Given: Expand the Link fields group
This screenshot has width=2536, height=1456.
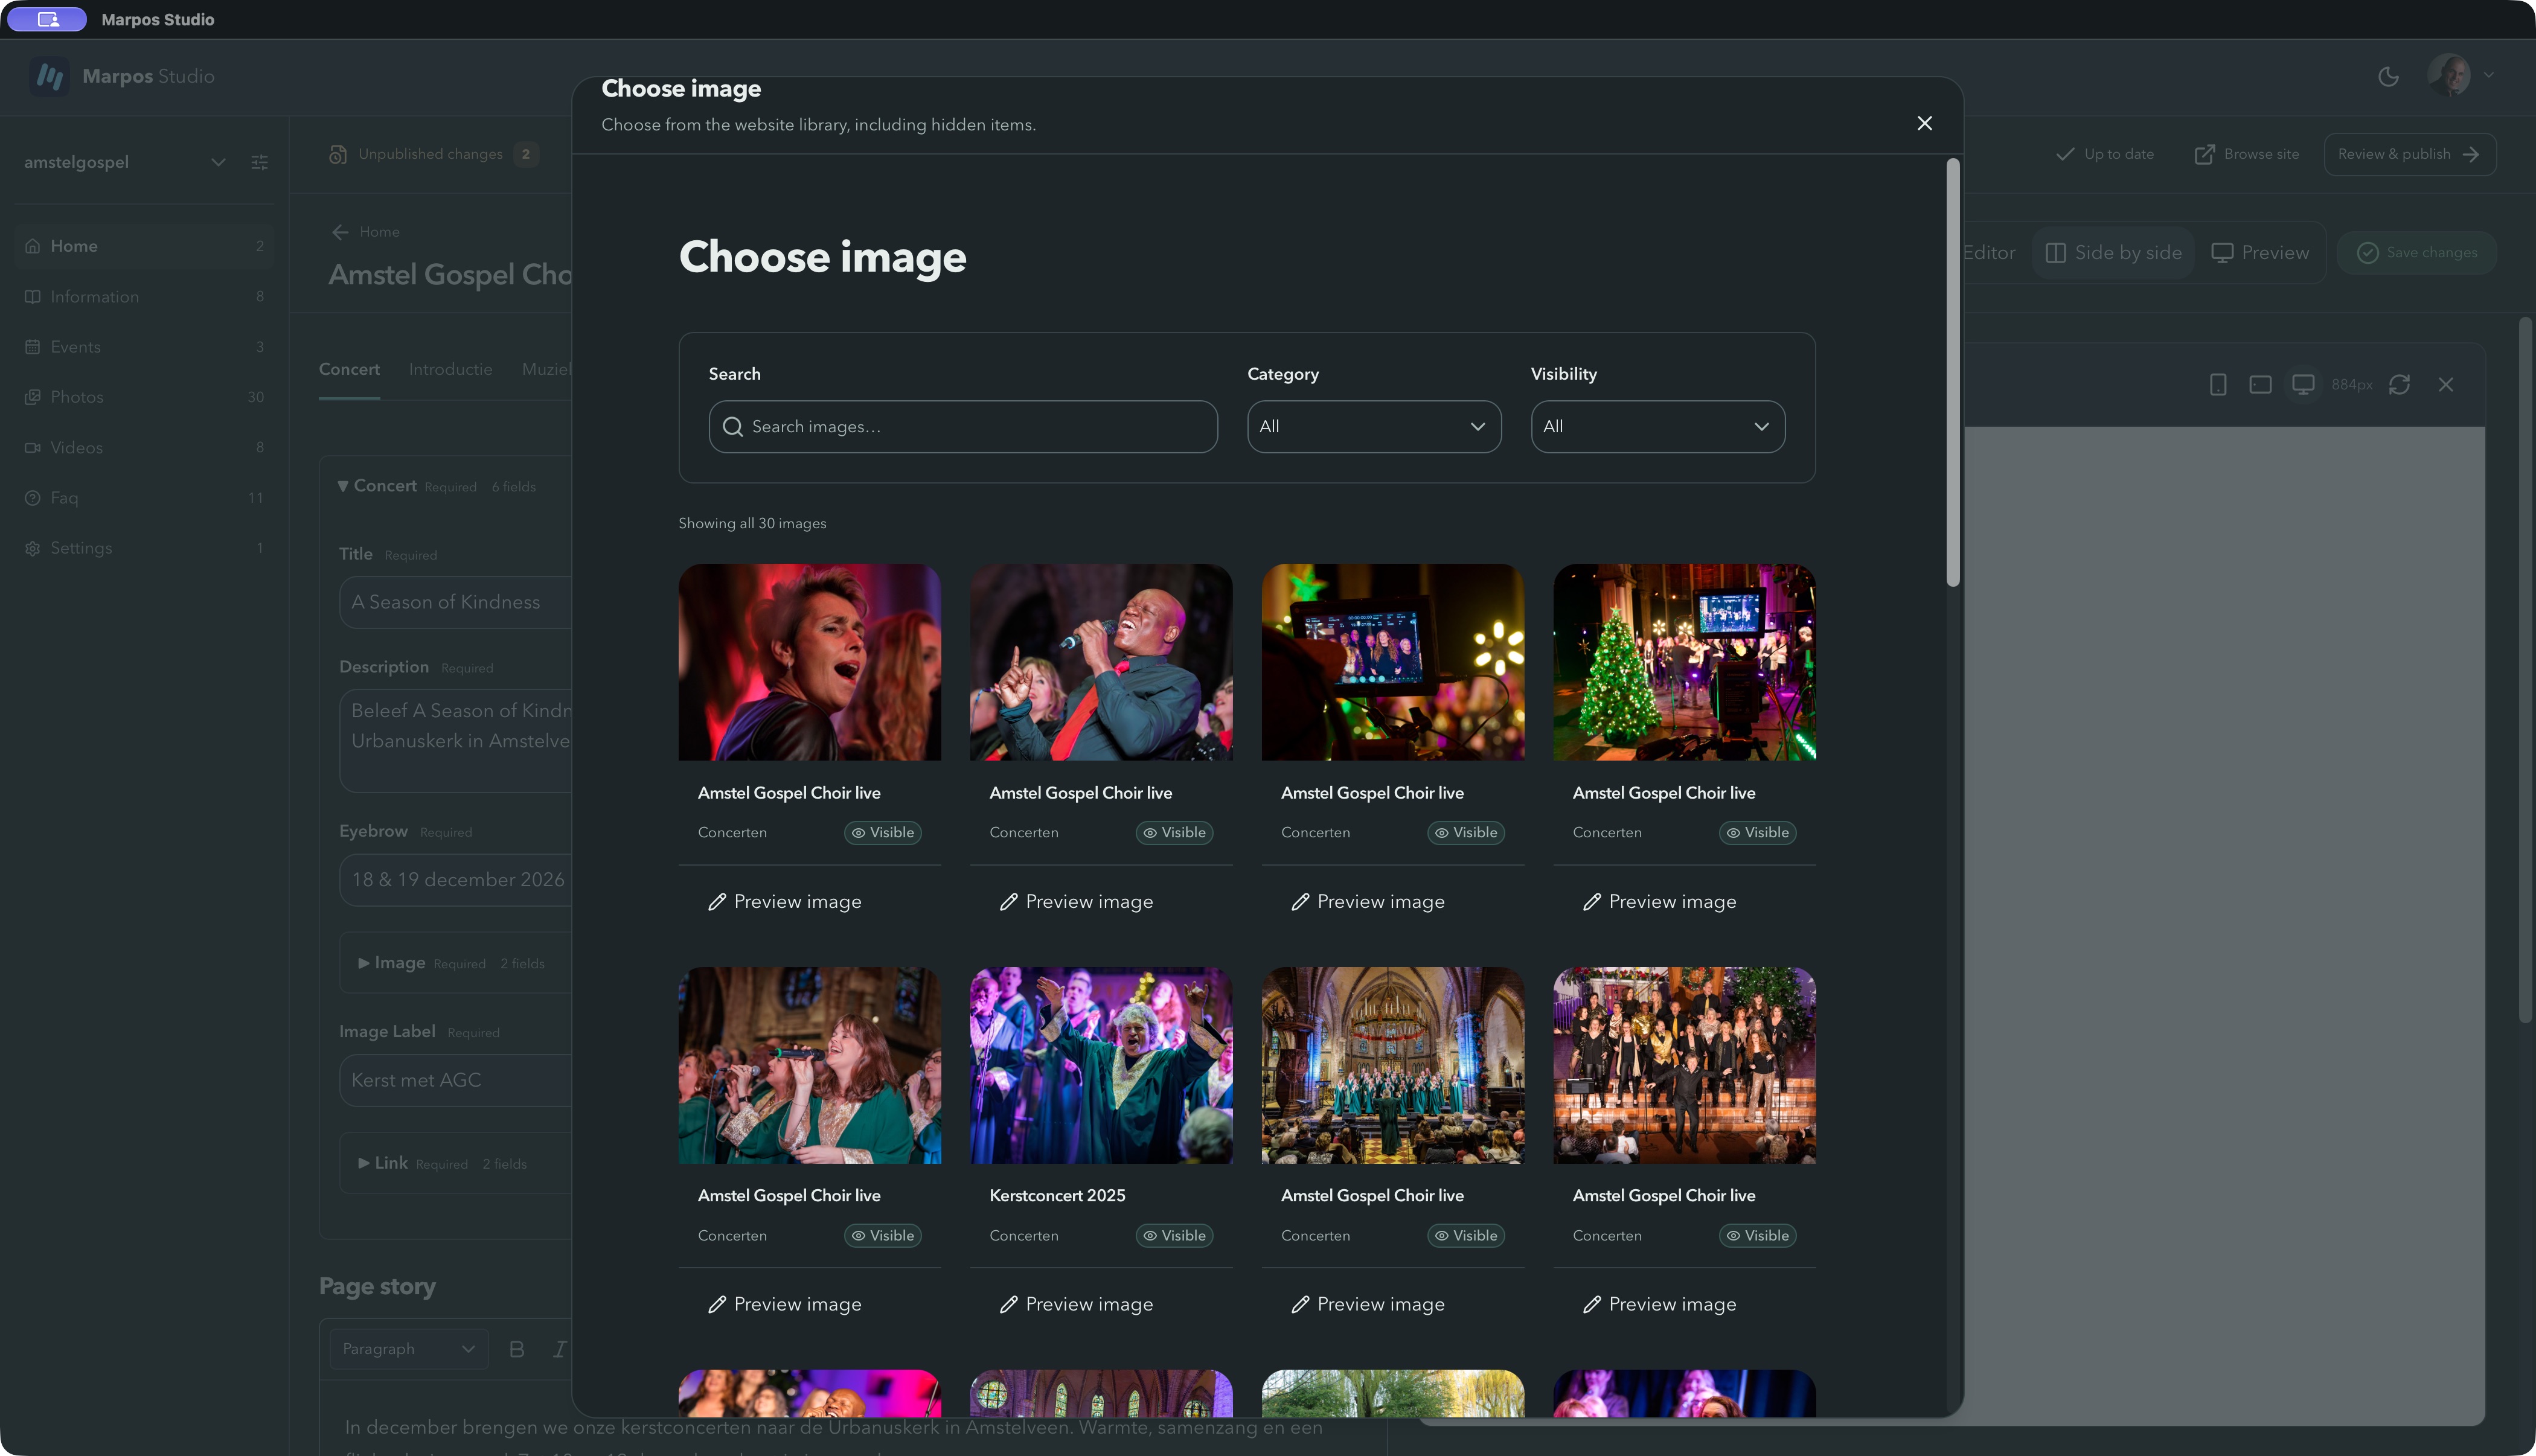Looking at the screenshot, I should click(x=364, y=1163).
